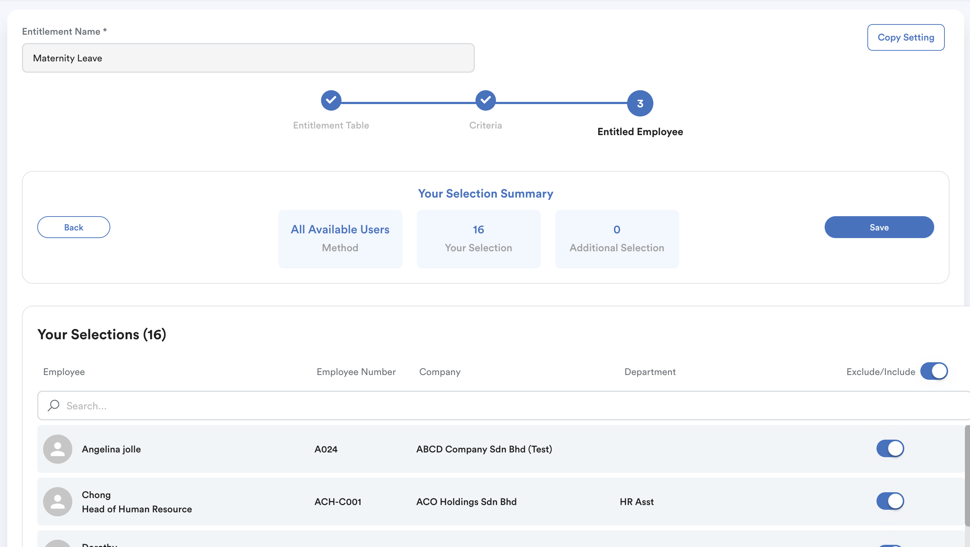970x547 pixels.
Task: Click the Entitlement Name input field
Action: click(x=248, y=58)
